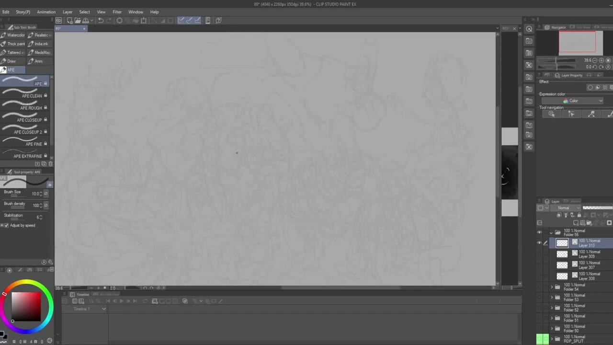Open the Layer menu
This screenshot has width=613, height=345.
[x=68, y=12]
